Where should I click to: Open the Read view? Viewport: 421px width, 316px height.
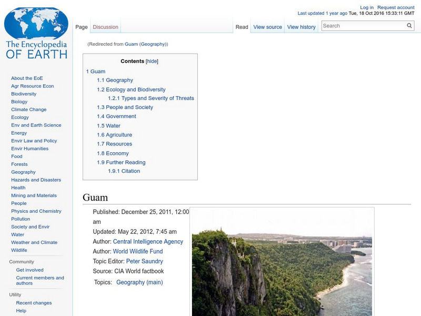click(241, 26)
